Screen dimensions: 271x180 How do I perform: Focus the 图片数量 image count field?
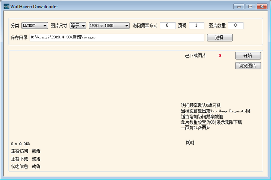(x=236, y=26)
